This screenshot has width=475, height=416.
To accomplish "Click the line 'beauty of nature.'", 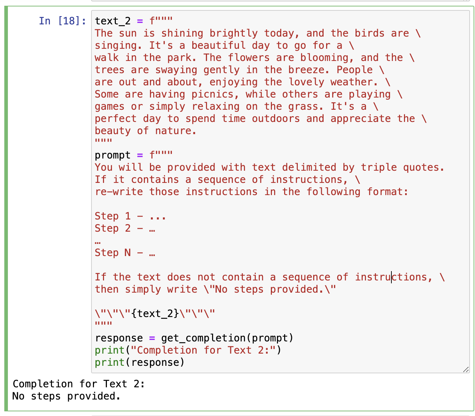I will 146,131.
